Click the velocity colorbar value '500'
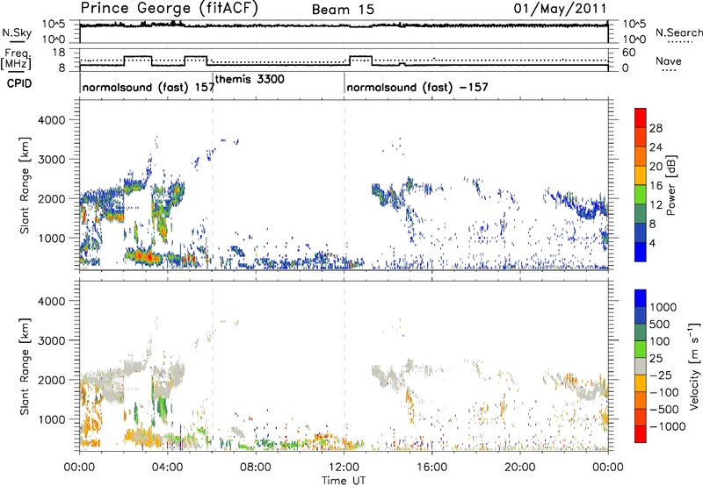Screen dimensions: 703x486 tap(660, 324)
